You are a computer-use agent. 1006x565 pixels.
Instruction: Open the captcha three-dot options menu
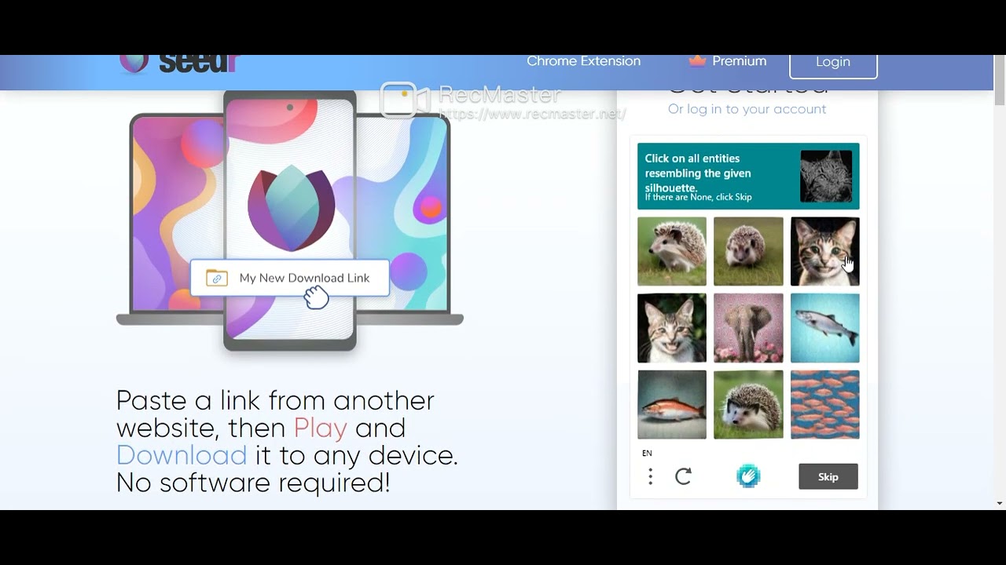pyautogui.click(x=650, y=476)
